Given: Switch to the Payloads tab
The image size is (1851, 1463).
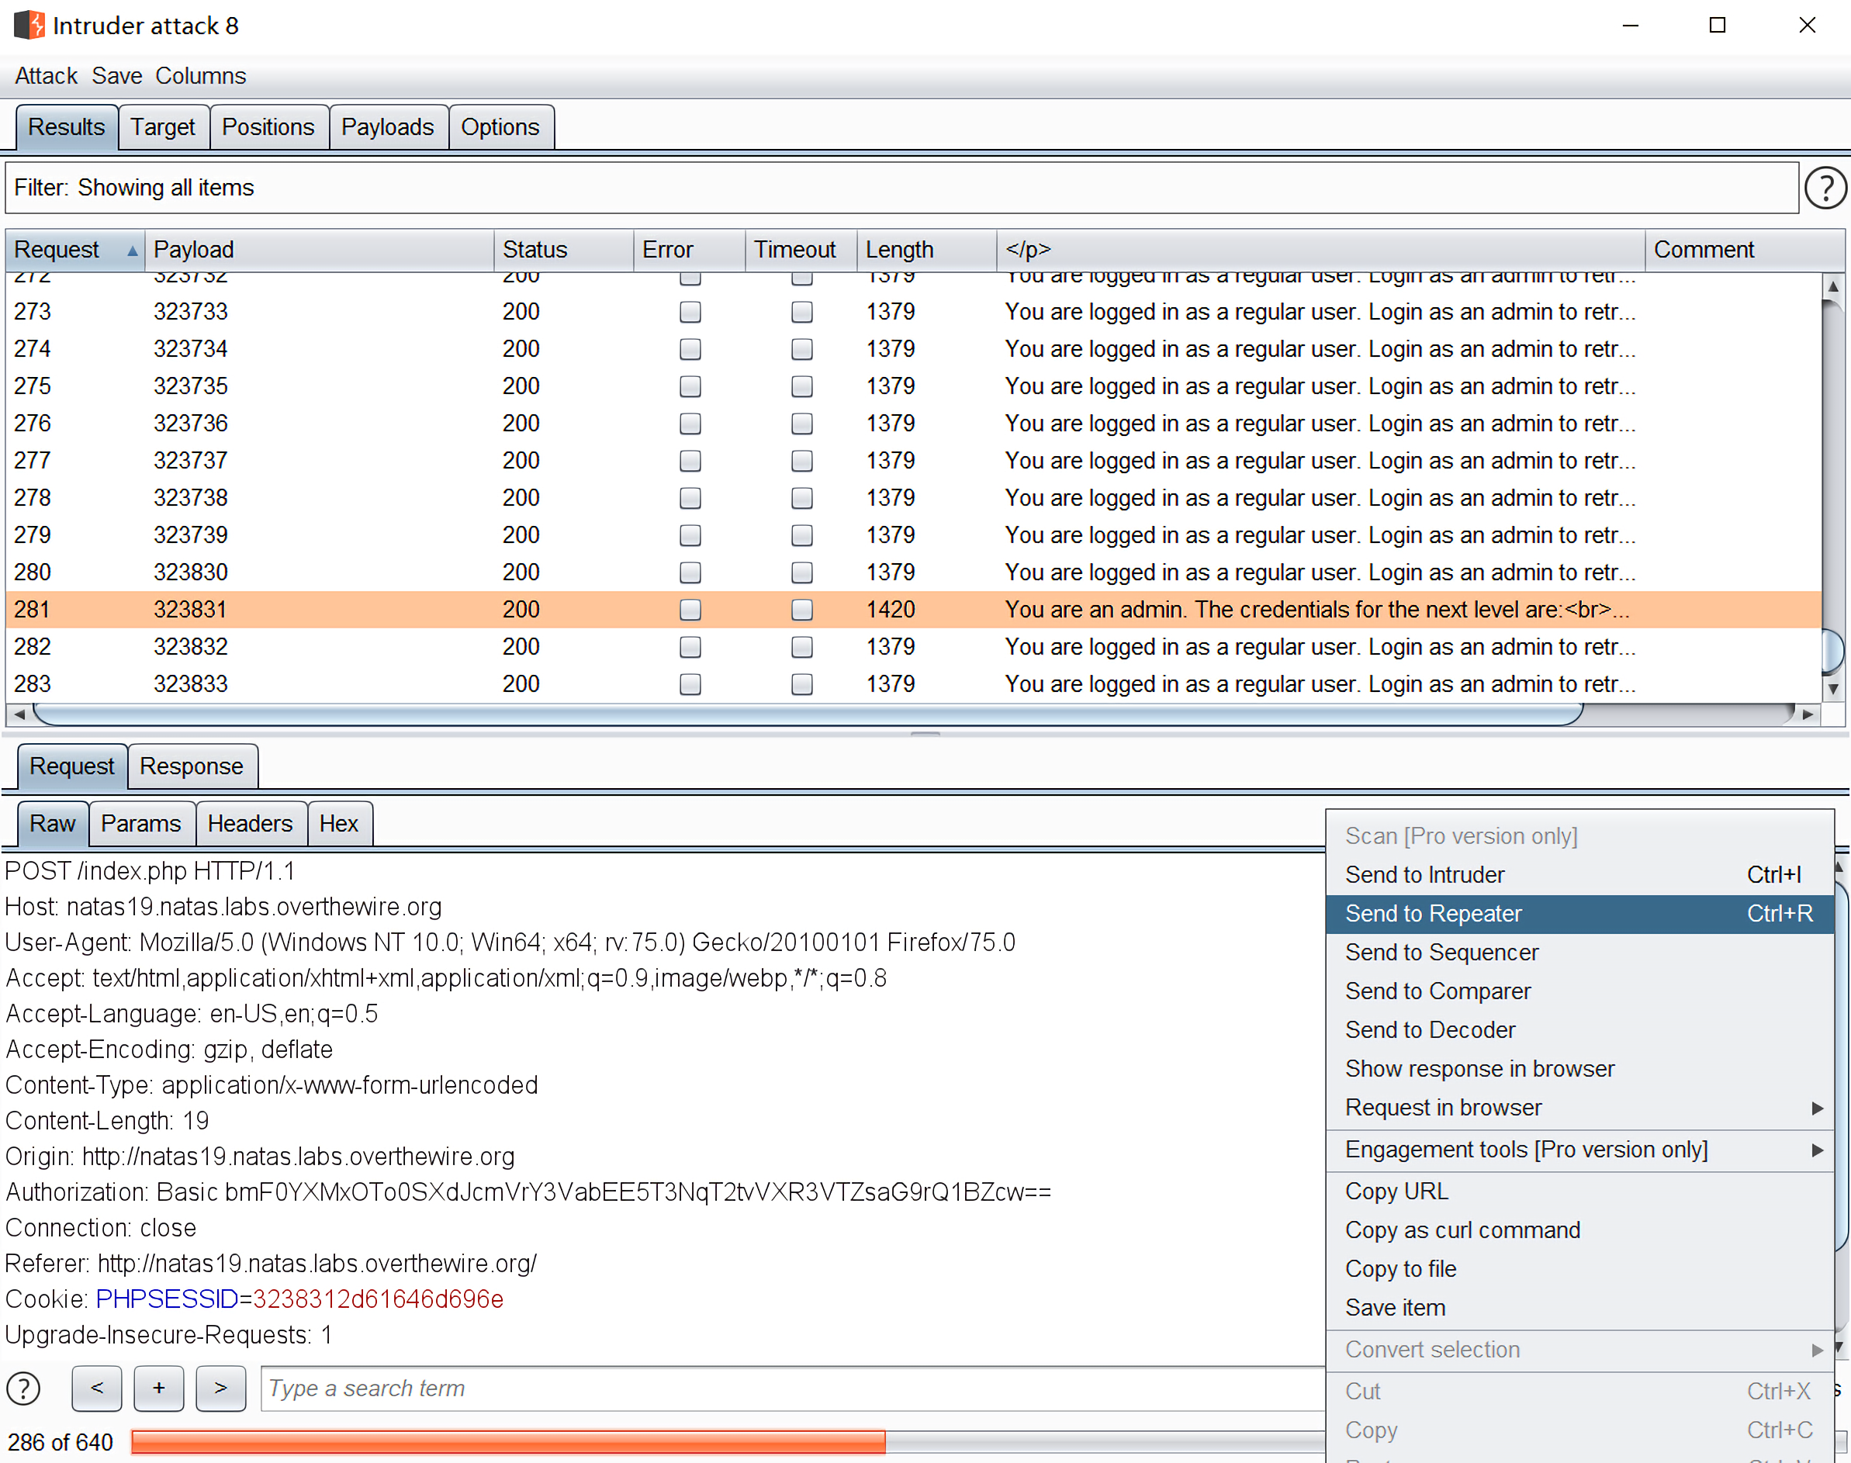Looking at the screenshot, I should [387, 126].
